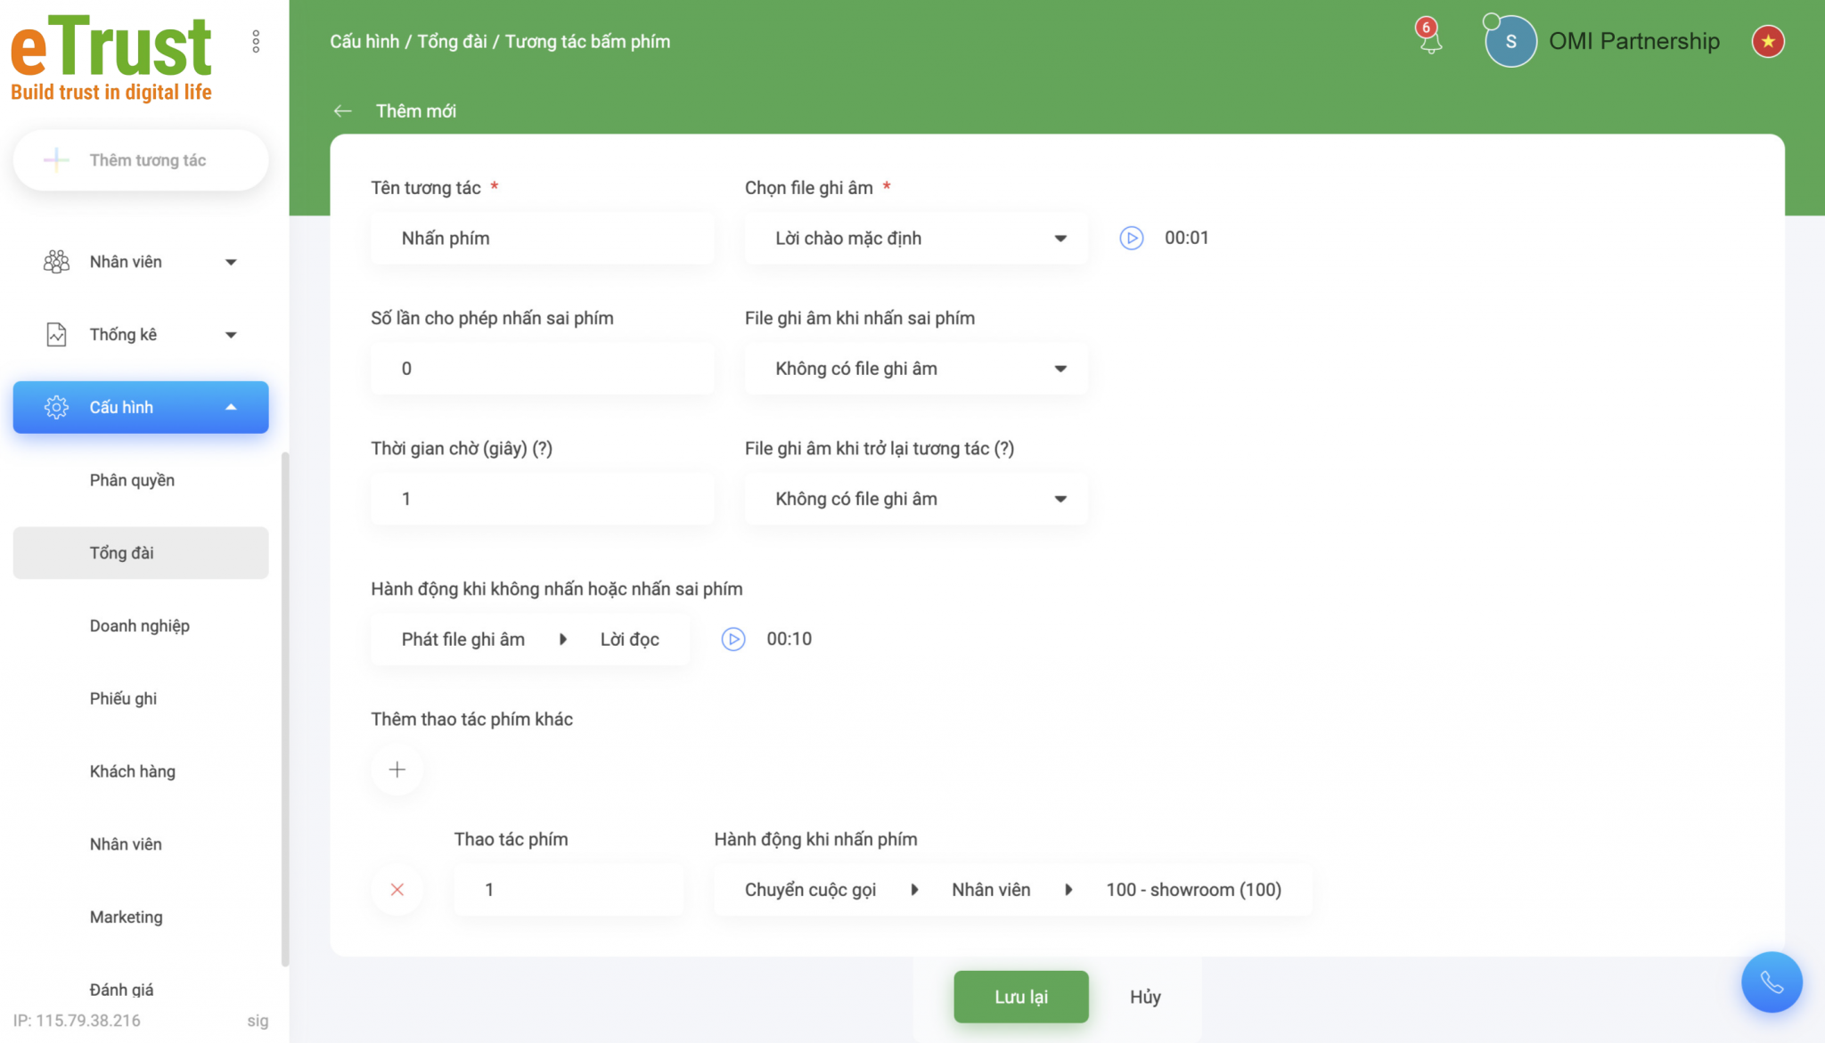
Task: Click the plus icon to add a key action
Action: coord(397,770)
